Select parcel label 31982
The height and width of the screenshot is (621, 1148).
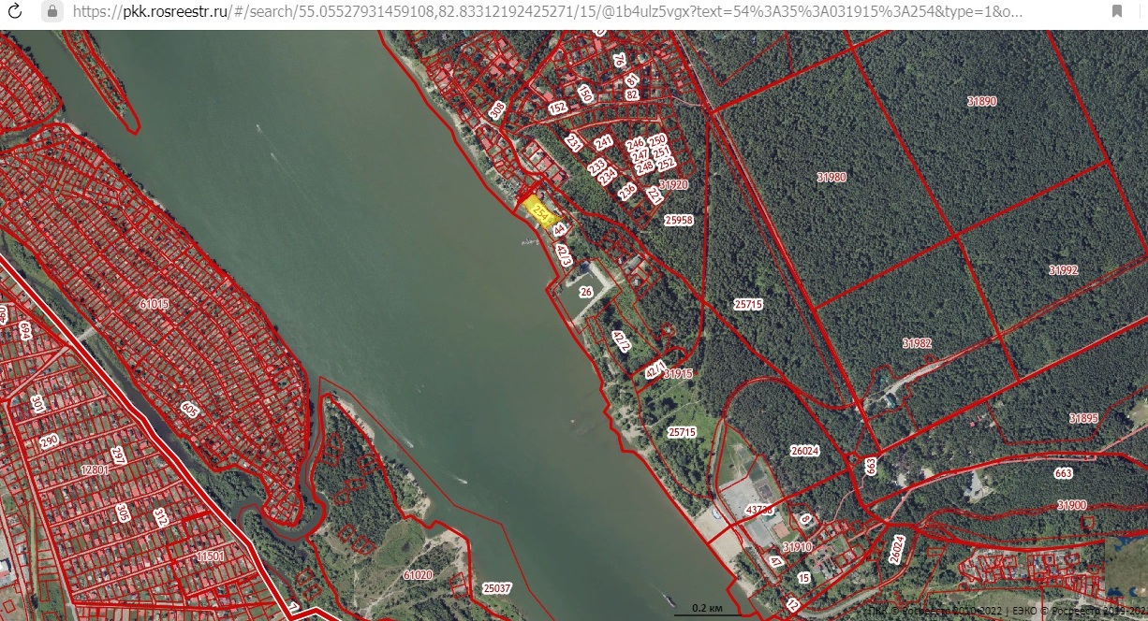pos(917,343)
